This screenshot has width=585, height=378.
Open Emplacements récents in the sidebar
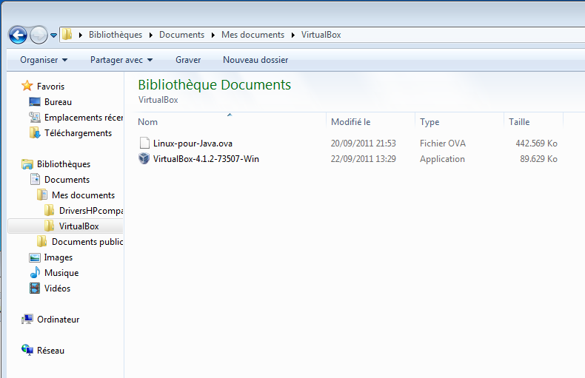coord(84,118)
